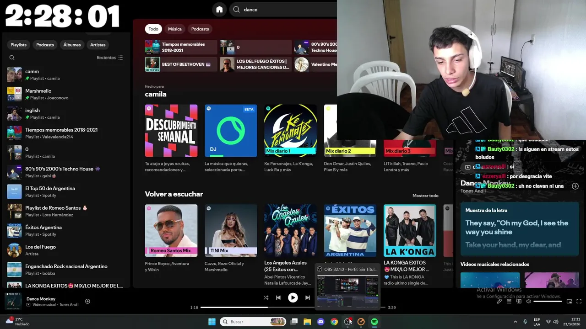Image resolution: width=586 pixels, height=329 pixels.
Task: Play the current song
Action: (293, 297)
